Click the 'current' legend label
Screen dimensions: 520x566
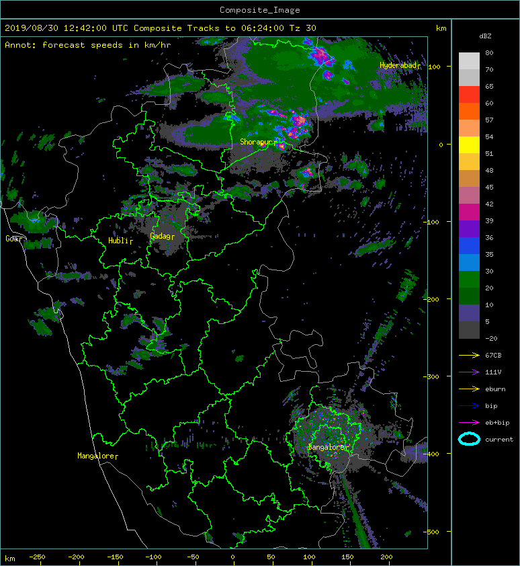(x=499, y=440)
